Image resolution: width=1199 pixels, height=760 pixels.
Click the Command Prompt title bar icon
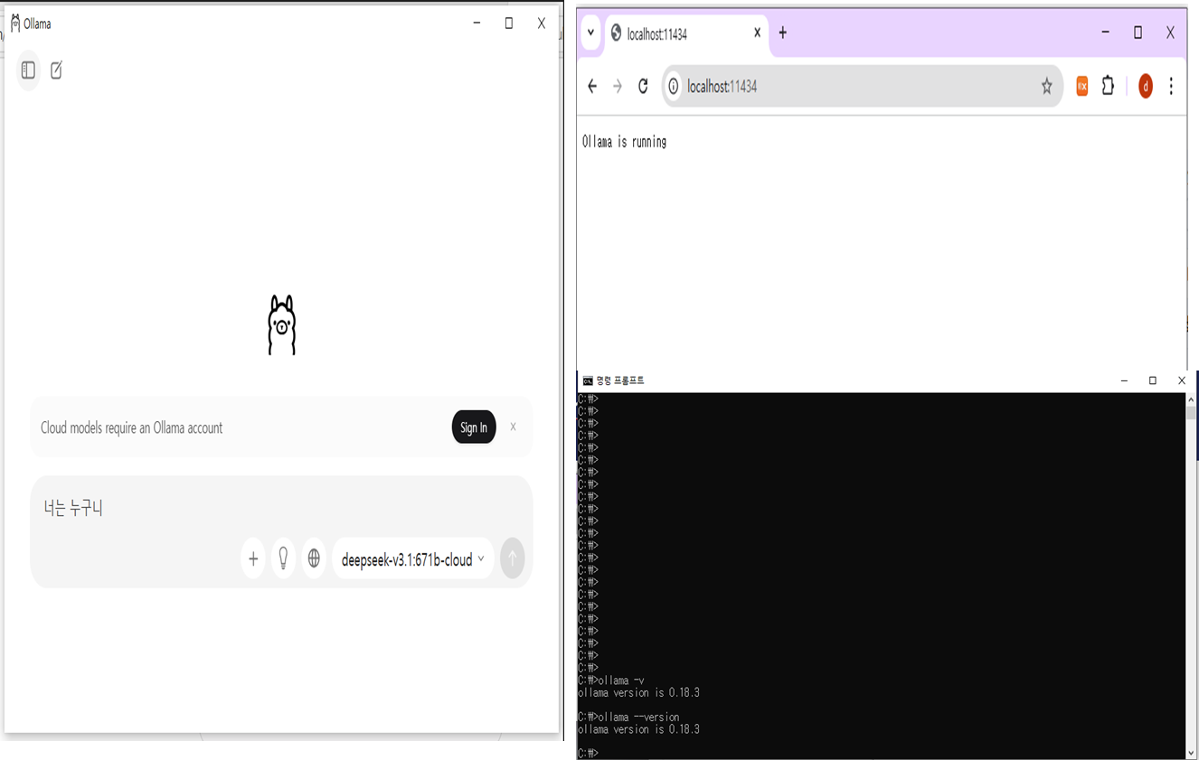pyautogui.click(x=588, y=381)
